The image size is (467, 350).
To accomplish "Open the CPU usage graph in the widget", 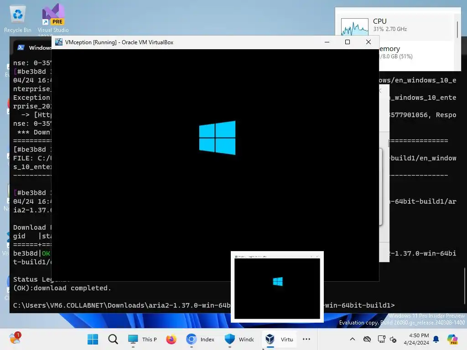I will [354, 27].
